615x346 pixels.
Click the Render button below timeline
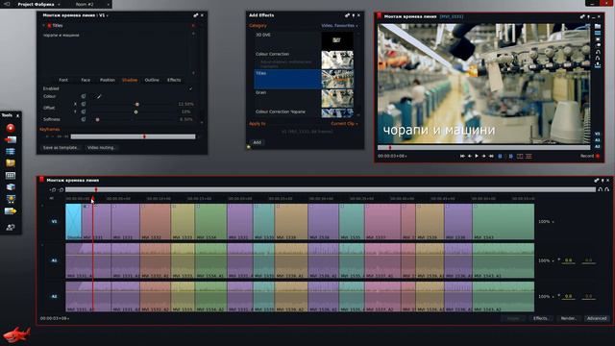point(568,318)
